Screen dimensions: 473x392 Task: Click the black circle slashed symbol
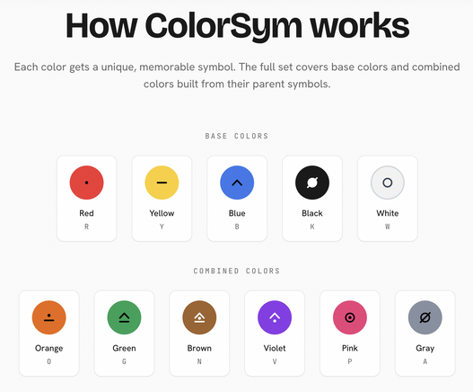(312, 183)
